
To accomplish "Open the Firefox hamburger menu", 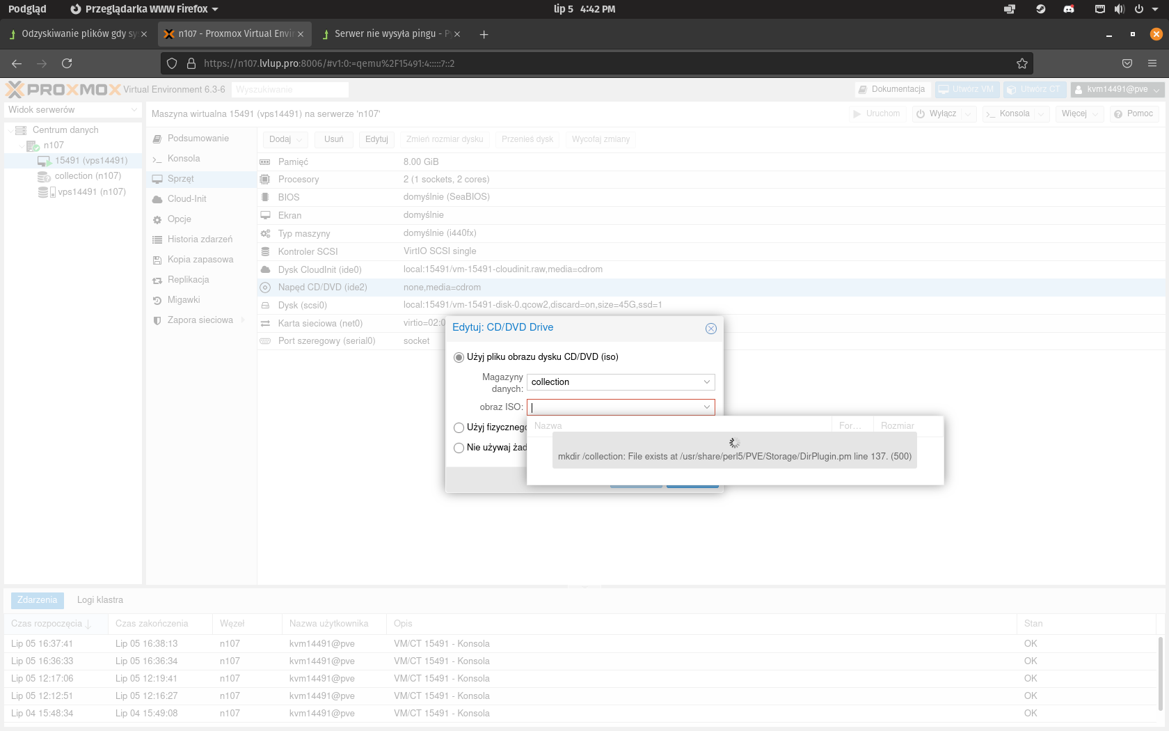I will 1152,63.
